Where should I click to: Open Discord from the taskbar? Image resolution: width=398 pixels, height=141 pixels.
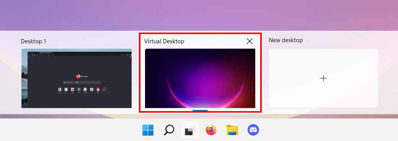pos(253,130)
